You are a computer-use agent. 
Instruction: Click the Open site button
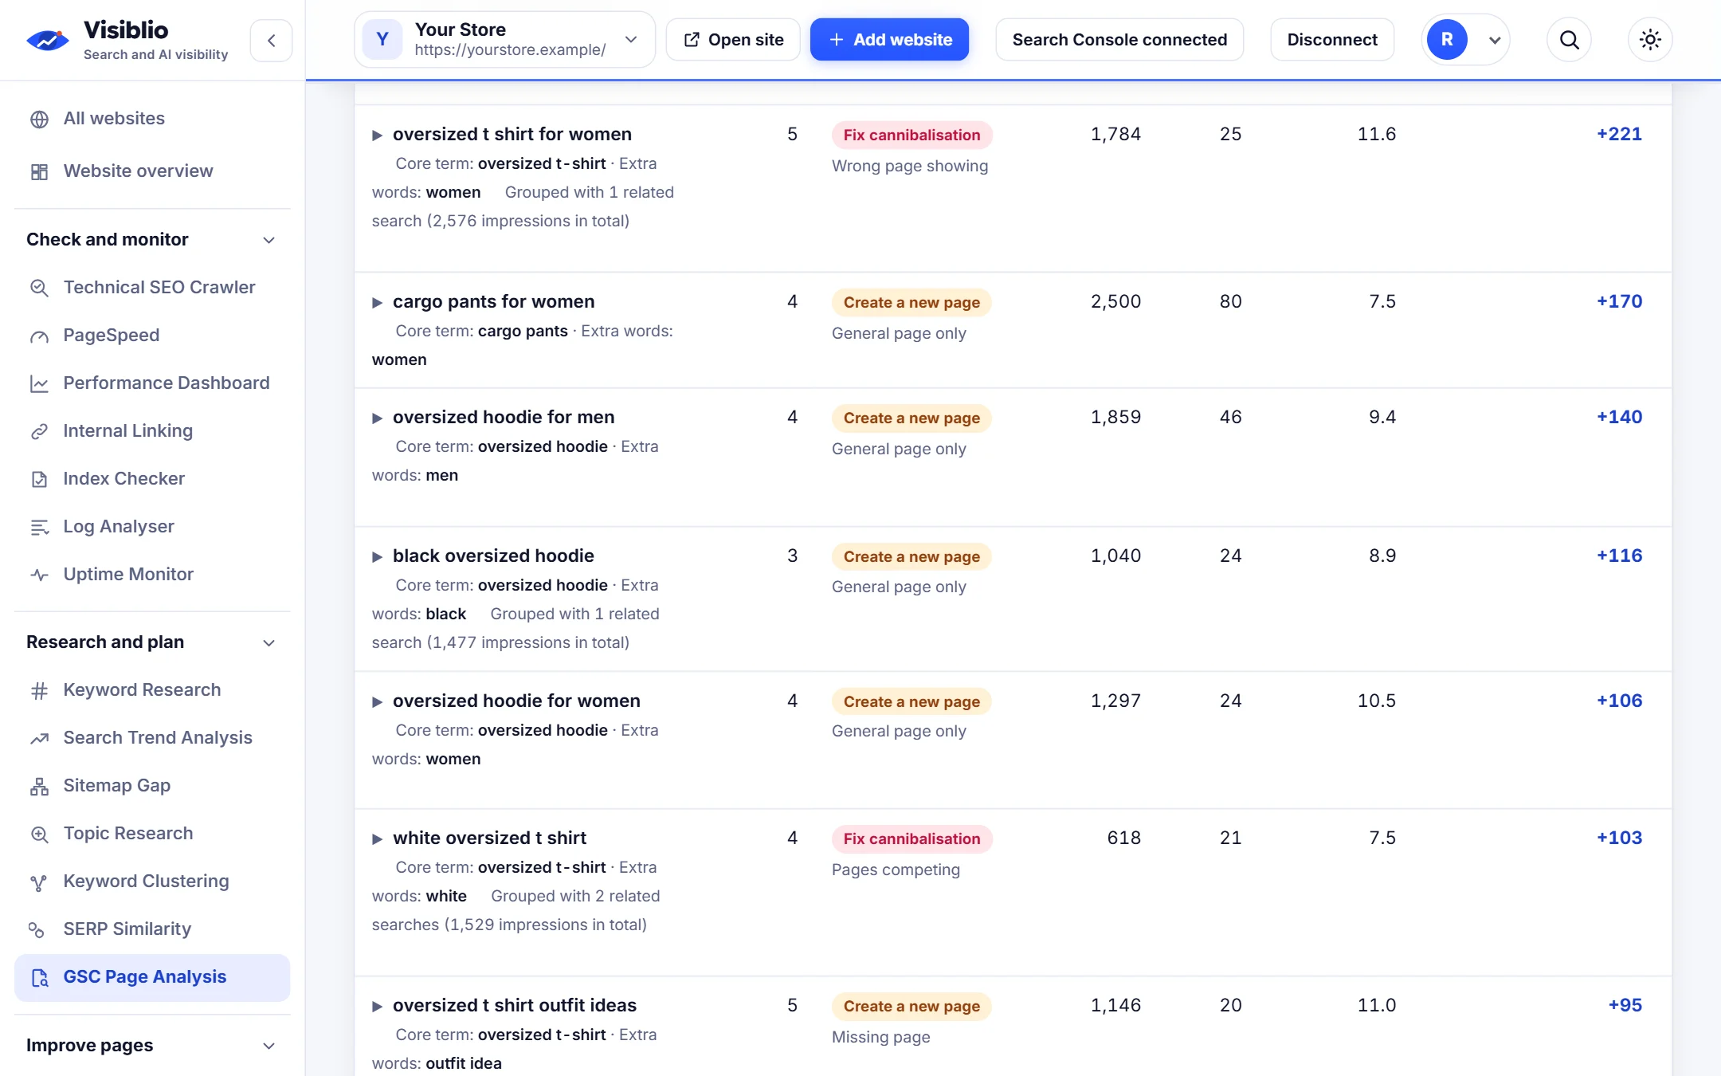733,40
